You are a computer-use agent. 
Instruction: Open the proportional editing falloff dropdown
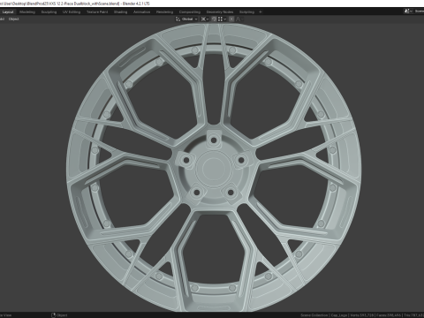pyautogui.click(x=239, y=19)
